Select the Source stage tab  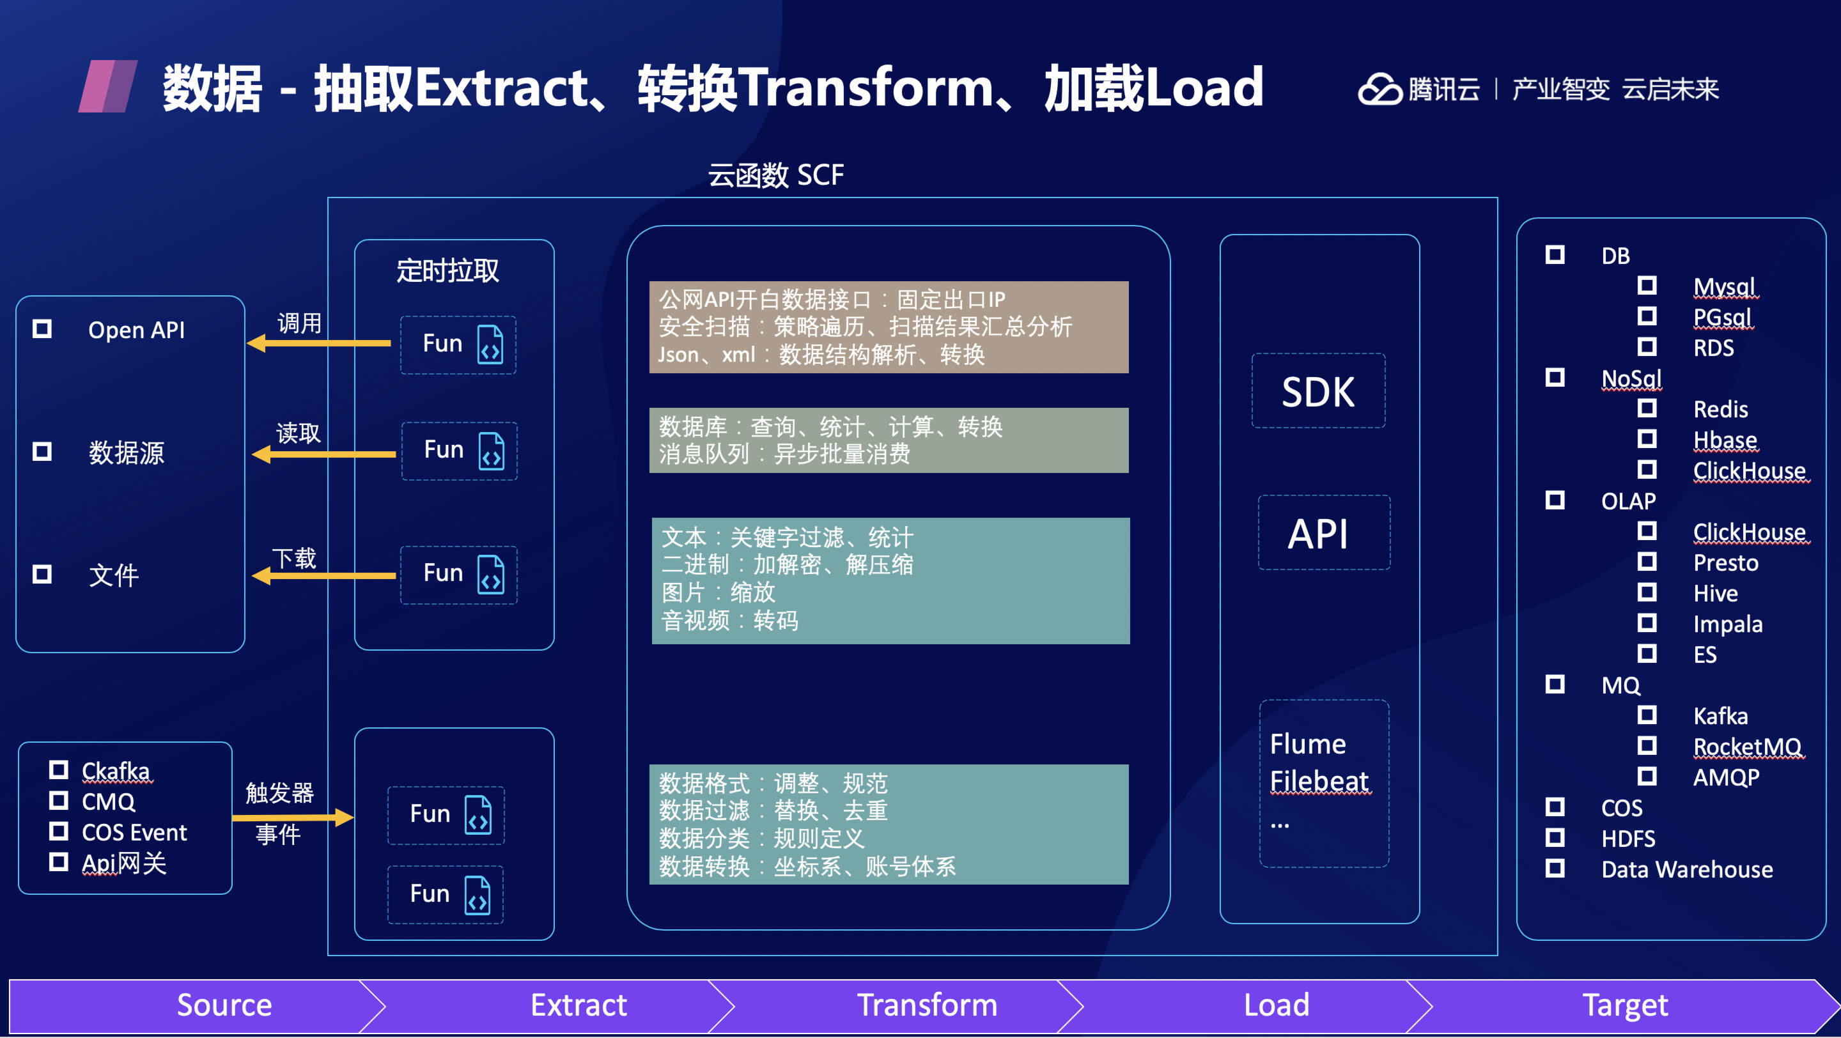pos(224,1005)
